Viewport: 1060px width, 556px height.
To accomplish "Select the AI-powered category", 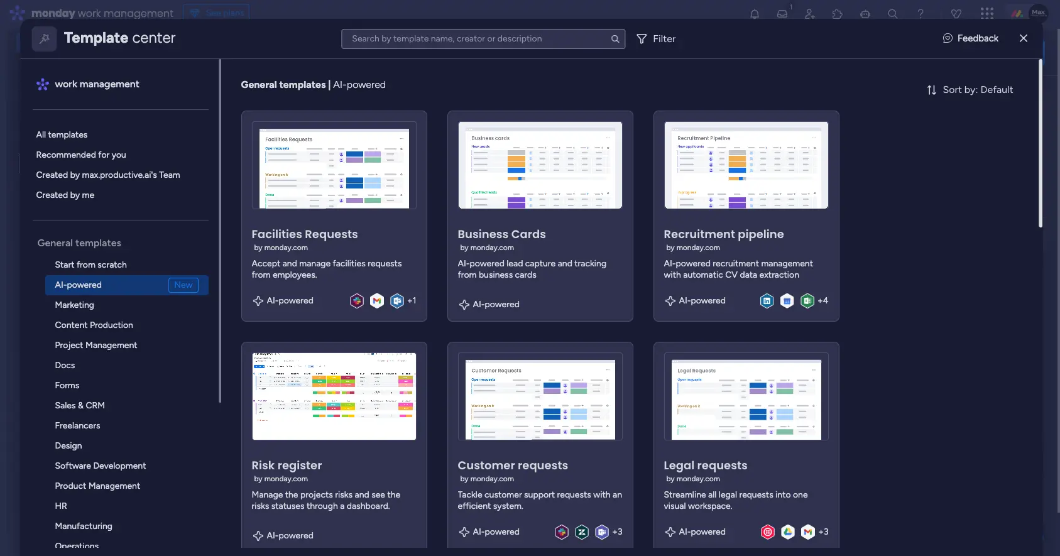I will tap(127, 285).
